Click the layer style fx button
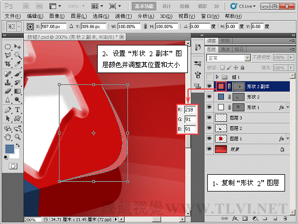This screenshot has width=298, height=224. [x=235, y=218]
